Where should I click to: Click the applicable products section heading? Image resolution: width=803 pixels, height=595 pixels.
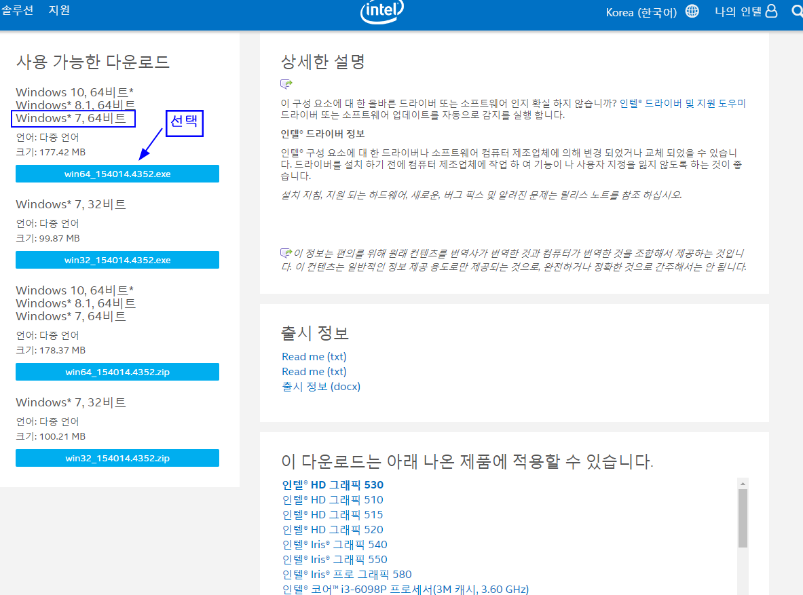(x=467, y=461)
